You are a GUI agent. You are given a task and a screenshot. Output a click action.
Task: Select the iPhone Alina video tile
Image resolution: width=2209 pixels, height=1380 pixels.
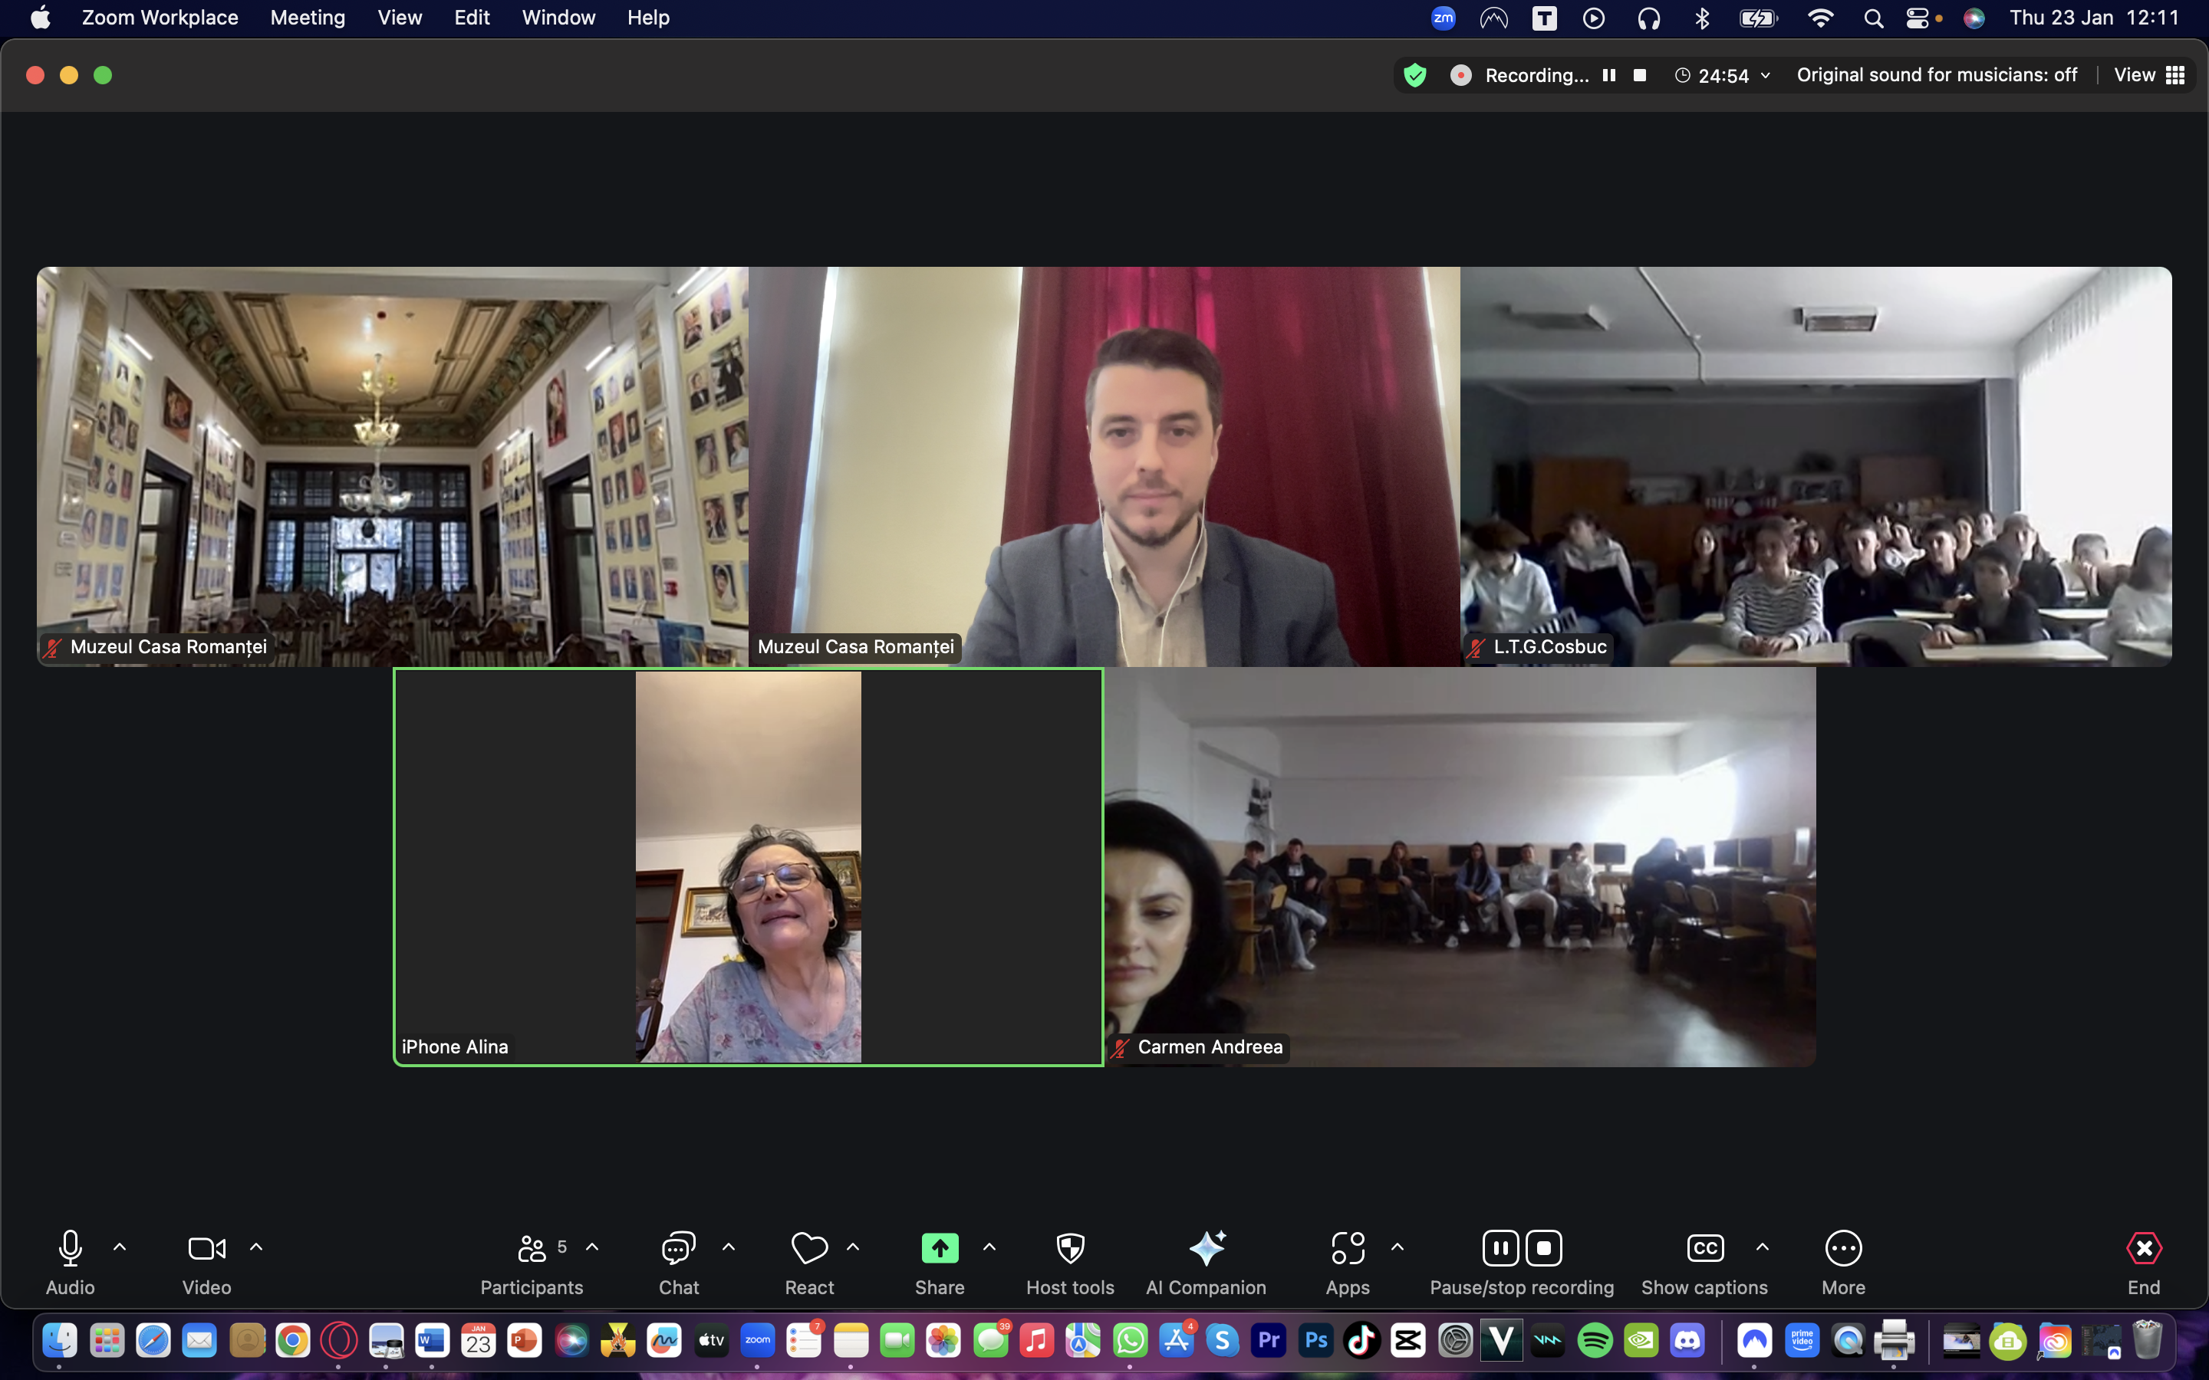tap(748, 867)
